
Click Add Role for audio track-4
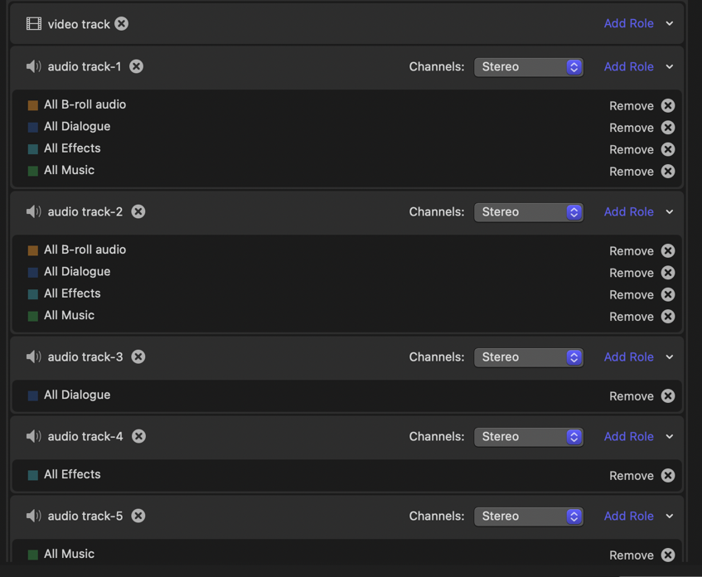point(628,437)
